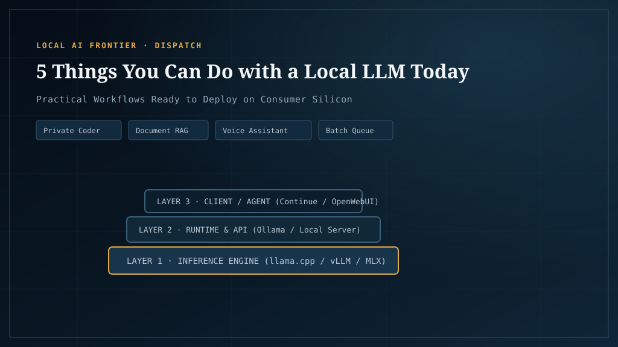Screen dimensions: 618x347
Task: Select the Layer 1 Inference Engine box
Action: 253,260
